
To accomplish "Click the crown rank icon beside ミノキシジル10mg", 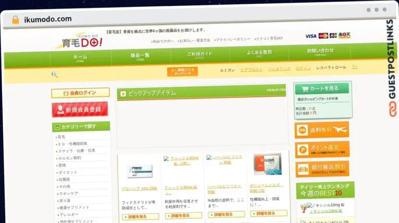I will click(x=303, y=208).
